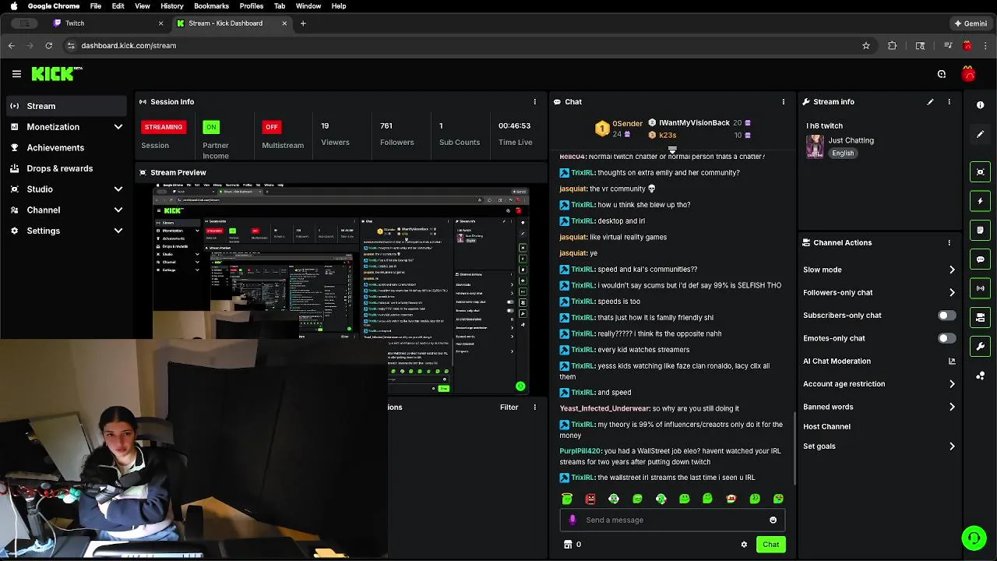Open the profile avatar menu
Viewport: 997px width, 561px height.
coord(968,74)
